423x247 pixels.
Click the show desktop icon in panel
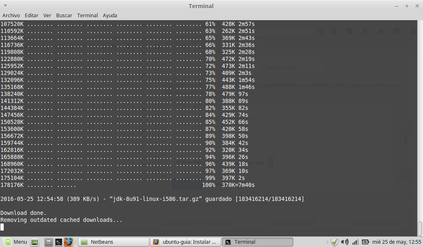click(x=35, y=242)
